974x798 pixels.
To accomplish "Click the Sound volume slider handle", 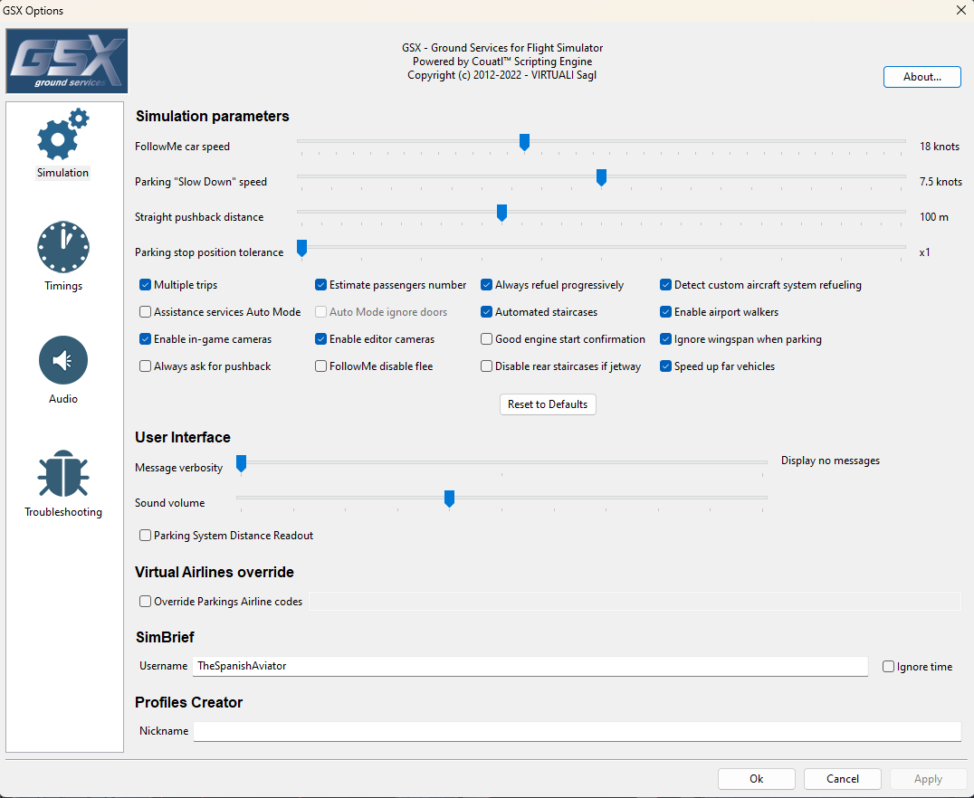I will [x=449, y=499].
